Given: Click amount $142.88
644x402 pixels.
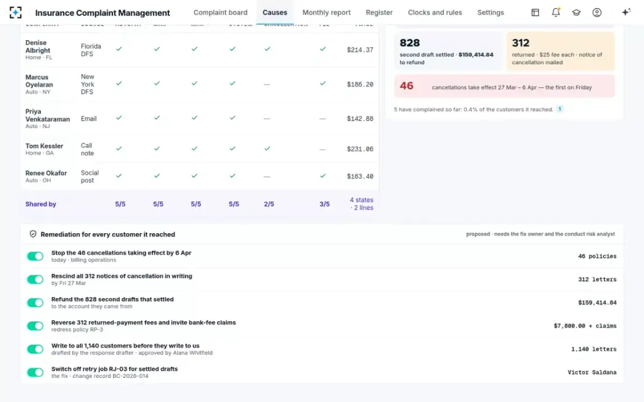Looking at the screenshot, I should [x=360, y=119].
